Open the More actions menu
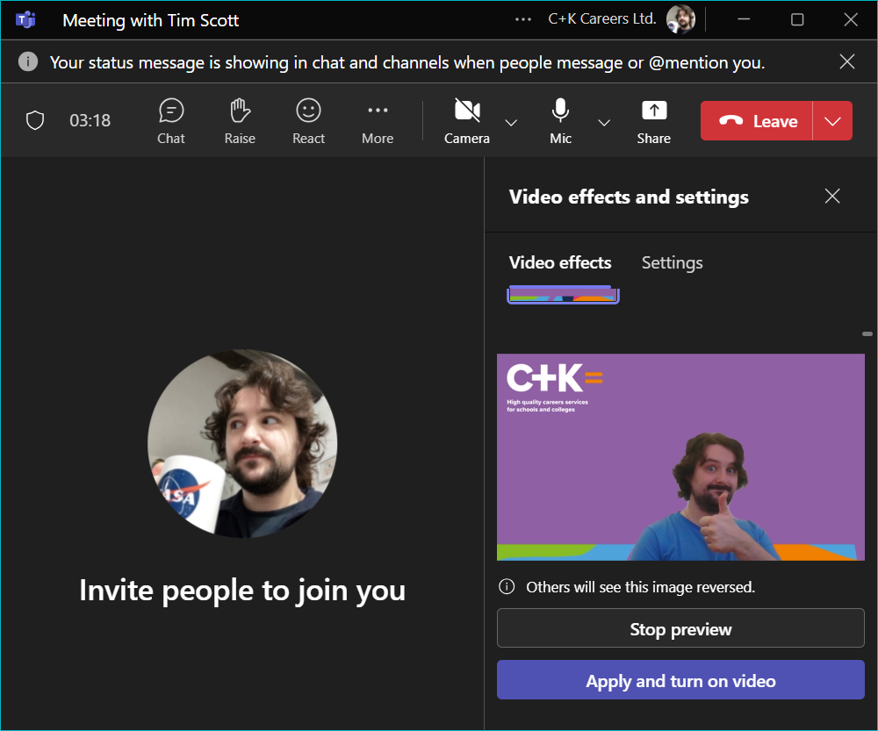The height and width of the screenshot is (731, 878). (378, 121)
